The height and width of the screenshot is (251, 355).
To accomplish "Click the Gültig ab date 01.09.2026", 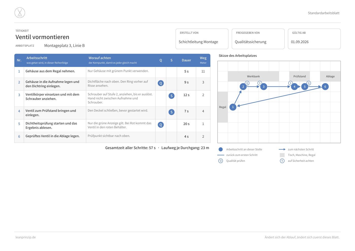I will coord(314,39).
